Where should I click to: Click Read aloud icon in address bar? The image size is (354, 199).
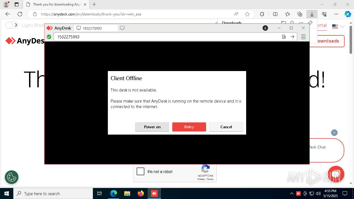tap(236, 14)
